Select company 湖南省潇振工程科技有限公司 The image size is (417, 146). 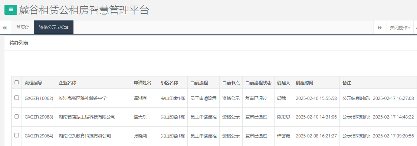click(x=87, y=117)
